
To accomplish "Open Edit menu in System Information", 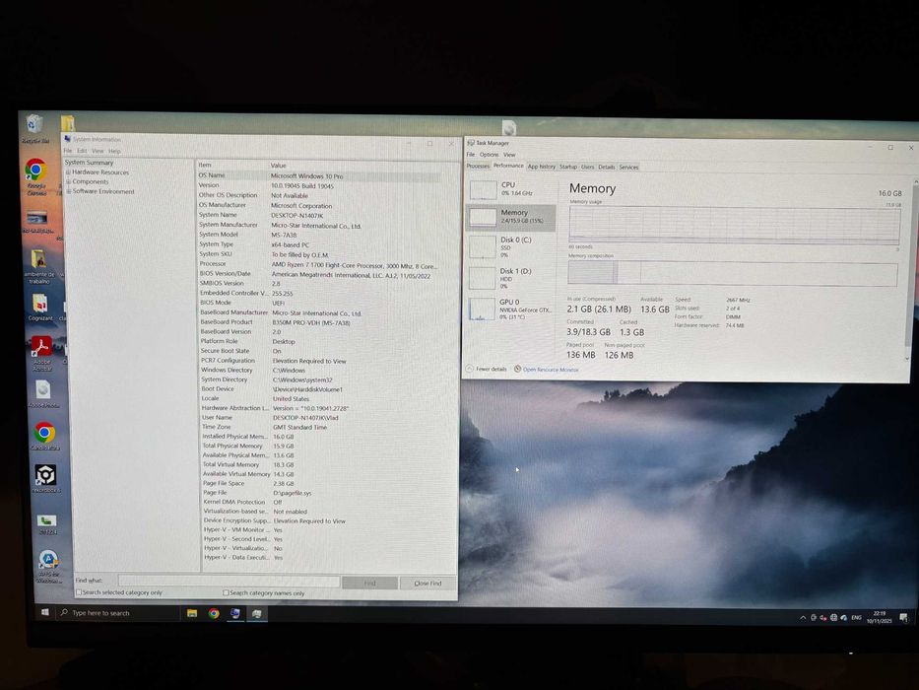I will pyautogui.click(x=82, y=151).
